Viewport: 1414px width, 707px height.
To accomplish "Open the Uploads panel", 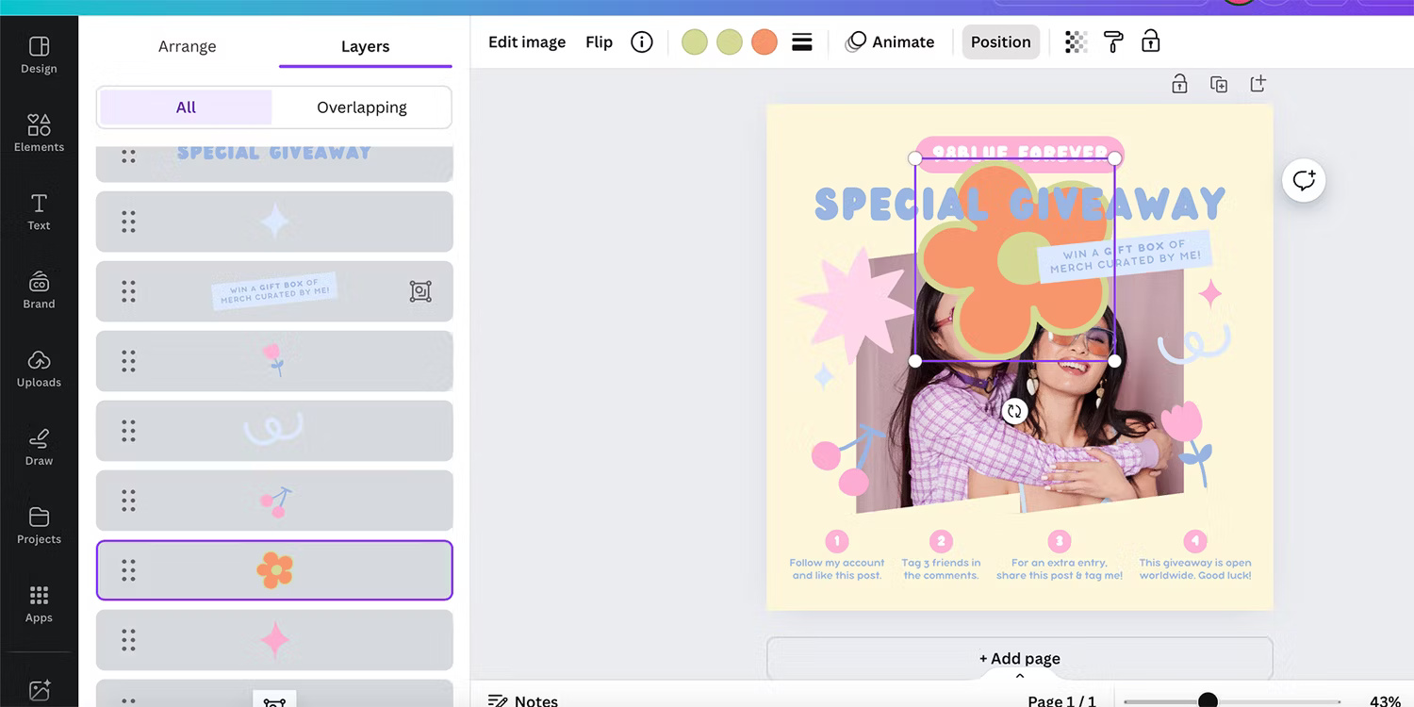I will (39, 368).
